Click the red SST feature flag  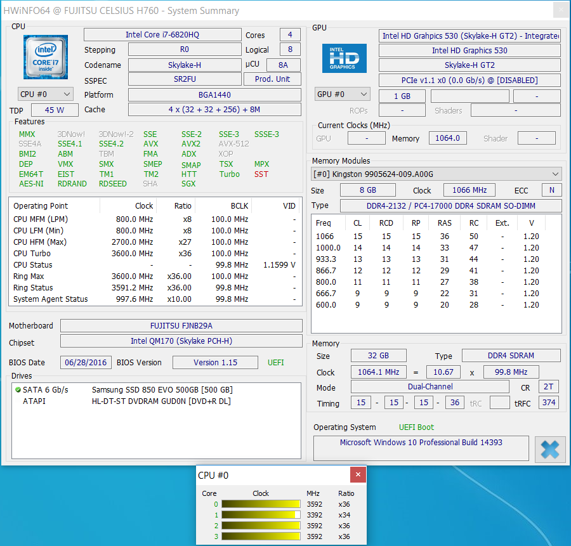pyautogui.click(x=261, y=174)
